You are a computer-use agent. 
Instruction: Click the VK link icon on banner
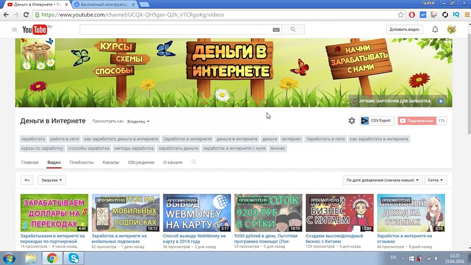tap(440, 101)
